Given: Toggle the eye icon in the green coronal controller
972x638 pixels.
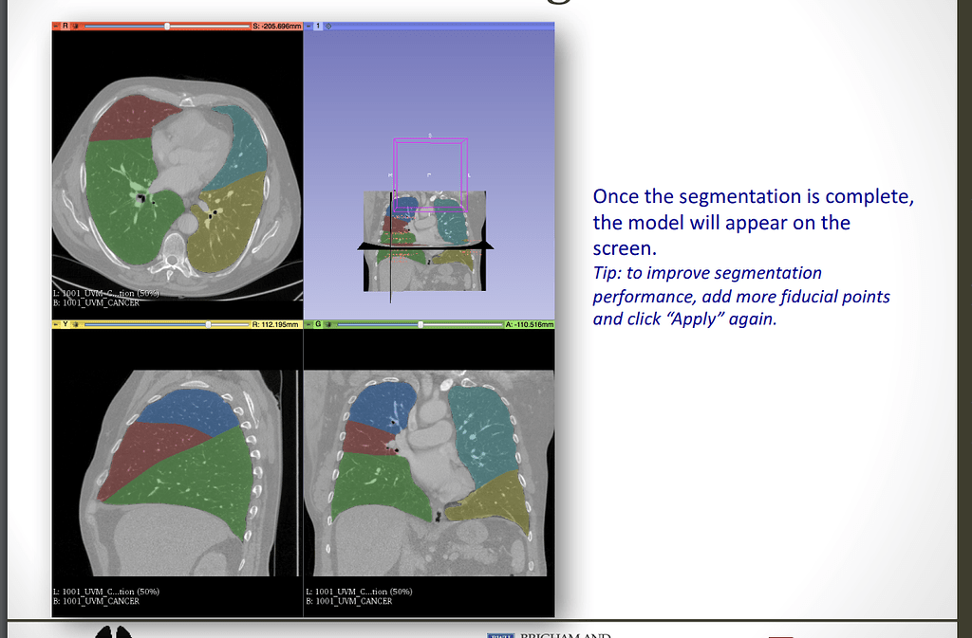Looking at the screenshot, I should (x=328, y=323).
